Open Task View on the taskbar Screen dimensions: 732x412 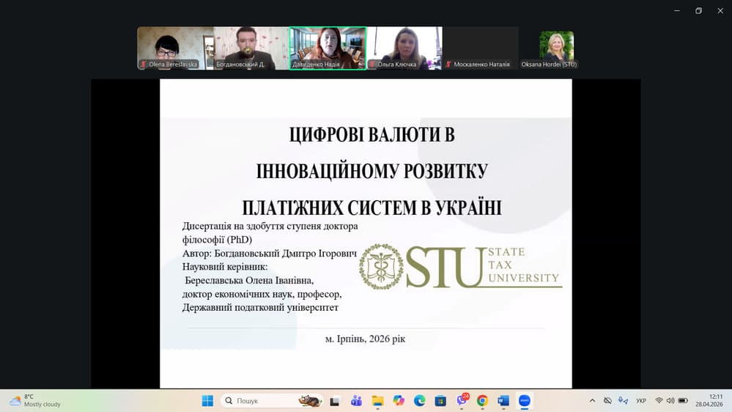tap(335, 401)
